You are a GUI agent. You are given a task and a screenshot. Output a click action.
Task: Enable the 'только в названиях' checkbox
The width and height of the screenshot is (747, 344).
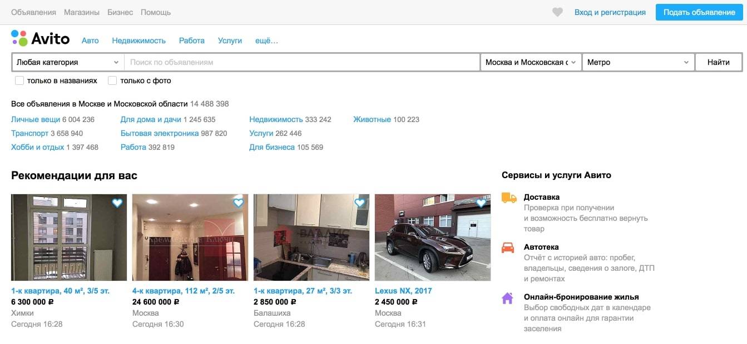tap(19, 80)
